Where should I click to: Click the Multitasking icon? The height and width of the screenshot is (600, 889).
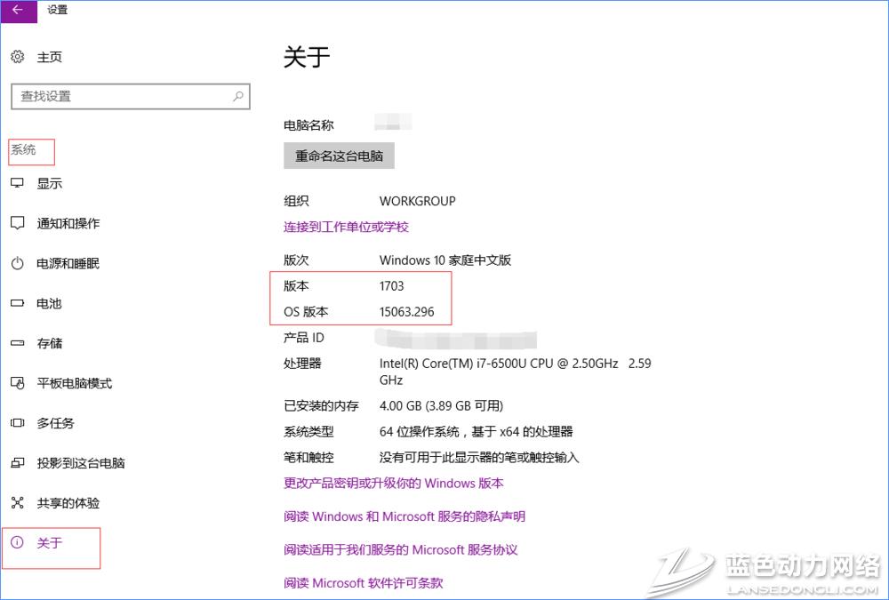(17, 423)
